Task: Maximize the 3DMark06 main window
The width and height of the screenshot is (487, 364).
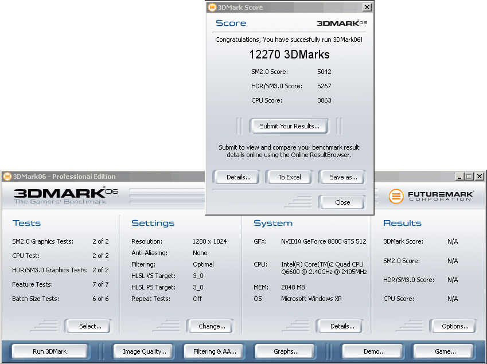Action: 469,177
